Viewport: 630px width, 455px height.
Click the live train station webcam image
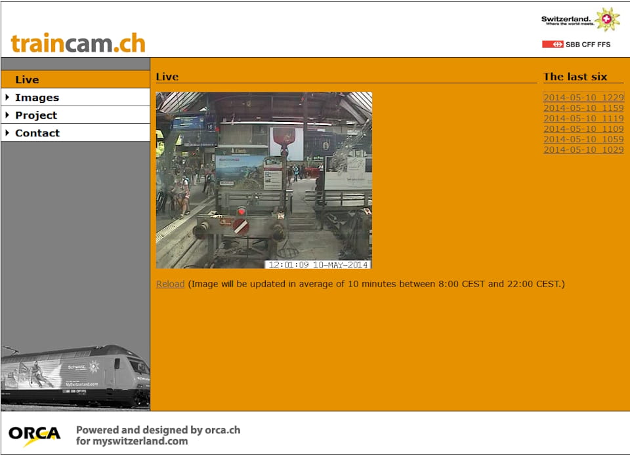click(x=264, y=180)
